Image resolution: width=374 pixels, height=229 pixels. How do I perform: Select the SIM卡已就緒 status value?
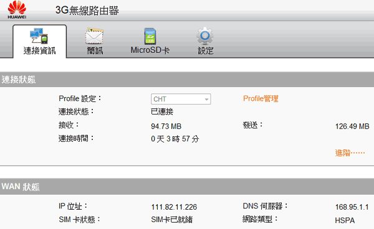coord(172,220)
